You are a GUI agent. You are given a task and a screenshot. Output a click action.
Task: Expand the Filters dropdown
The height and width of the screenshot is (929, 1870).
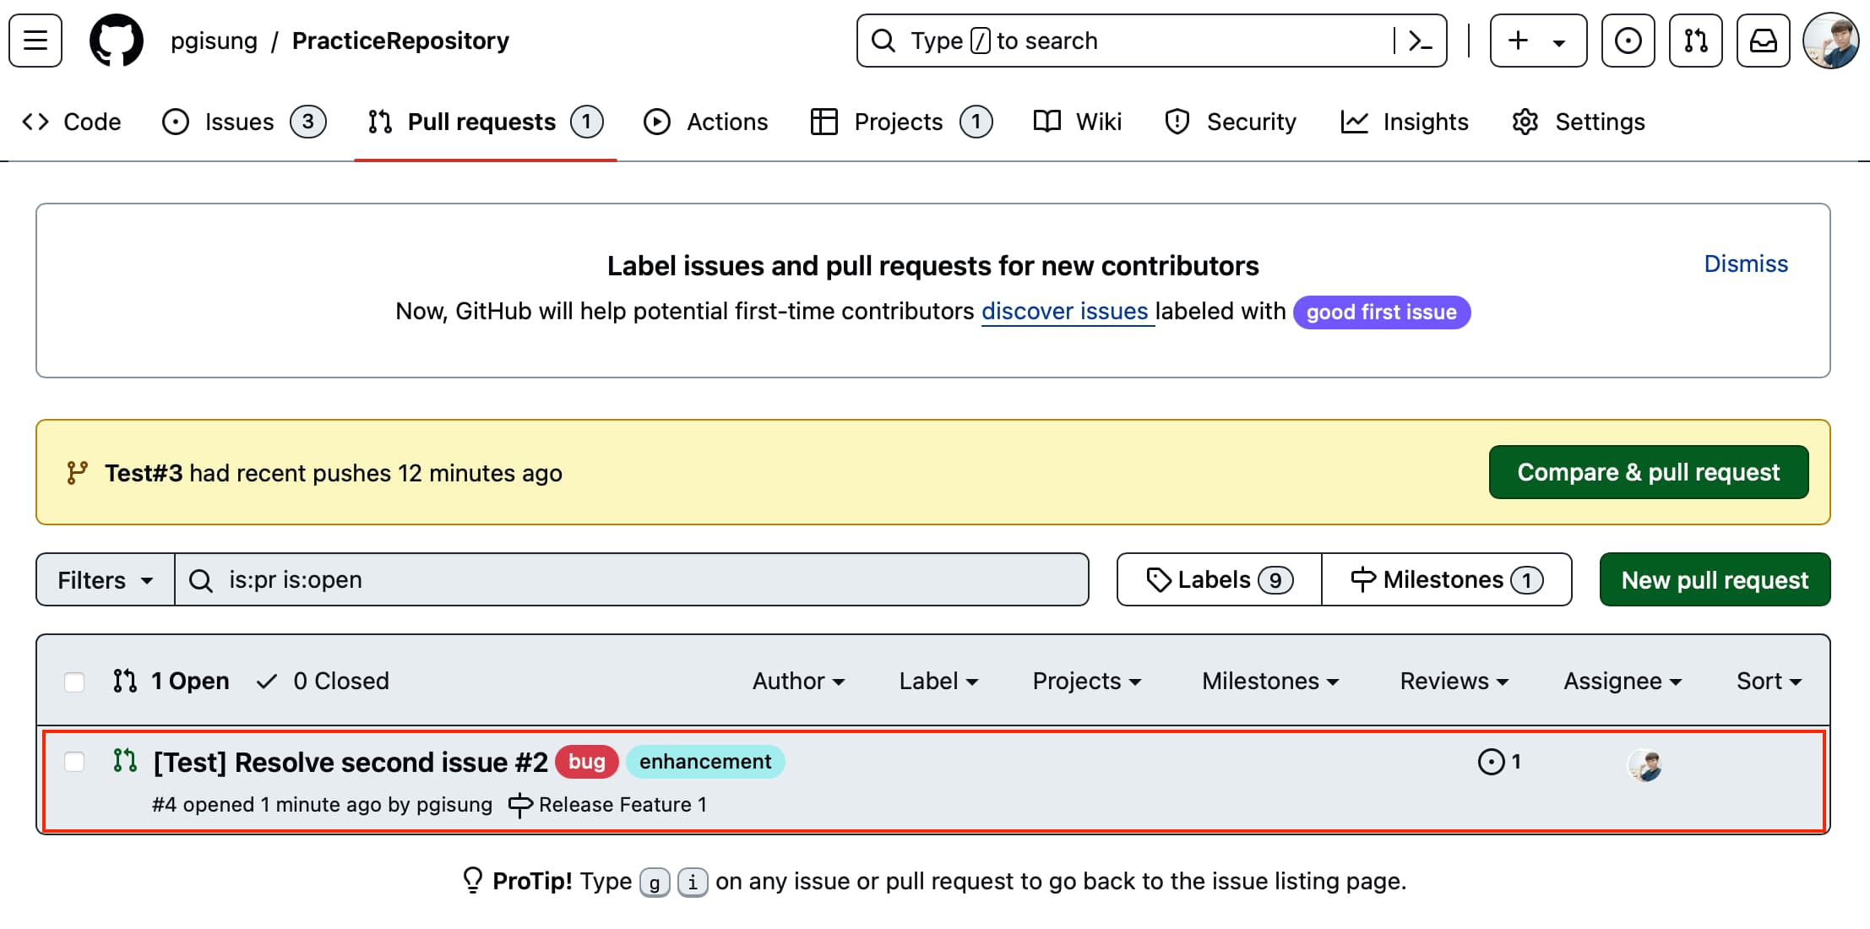[x=106, y=580]
